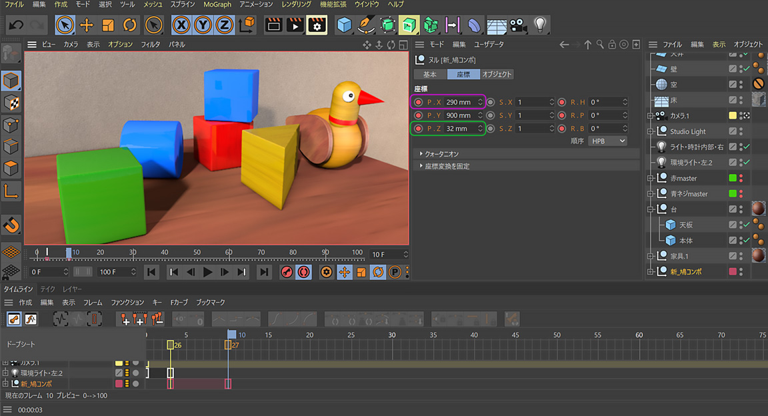Click the light bulb icon in toolbar
The width and height of the screenshot is (768, 416).
click(x=539, y=25)
